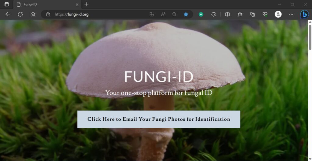Open the Extensions puzzle menu

point(214,14)
